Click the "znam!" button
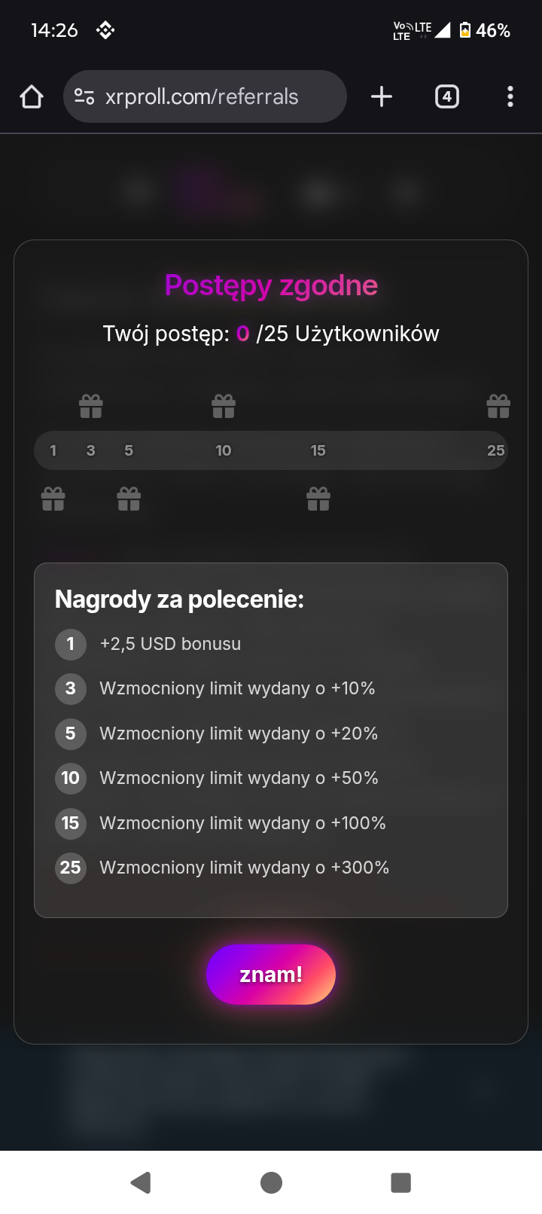 (271, 975)
